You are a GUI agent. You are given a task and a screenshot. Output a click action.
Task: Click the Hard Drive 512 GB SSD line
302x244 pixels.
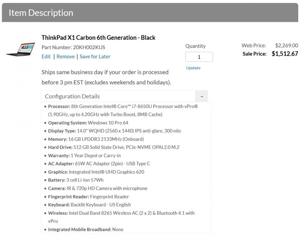114,147
